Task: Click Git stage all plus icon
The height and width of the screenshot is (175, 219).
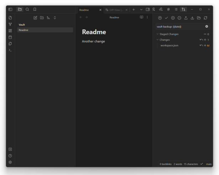Action: (x=173, y=18)
